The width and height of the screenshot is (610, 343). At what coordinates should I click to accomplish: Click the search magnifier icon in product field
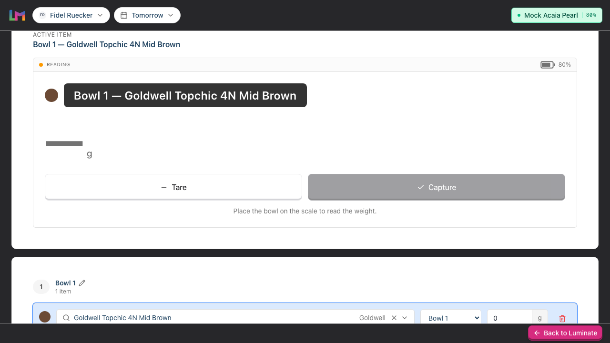coord(67,318)
